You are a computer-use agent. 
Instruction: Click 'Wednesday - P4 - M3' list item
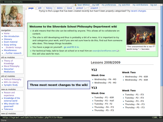pyautogui.click(x=105, y=79)
